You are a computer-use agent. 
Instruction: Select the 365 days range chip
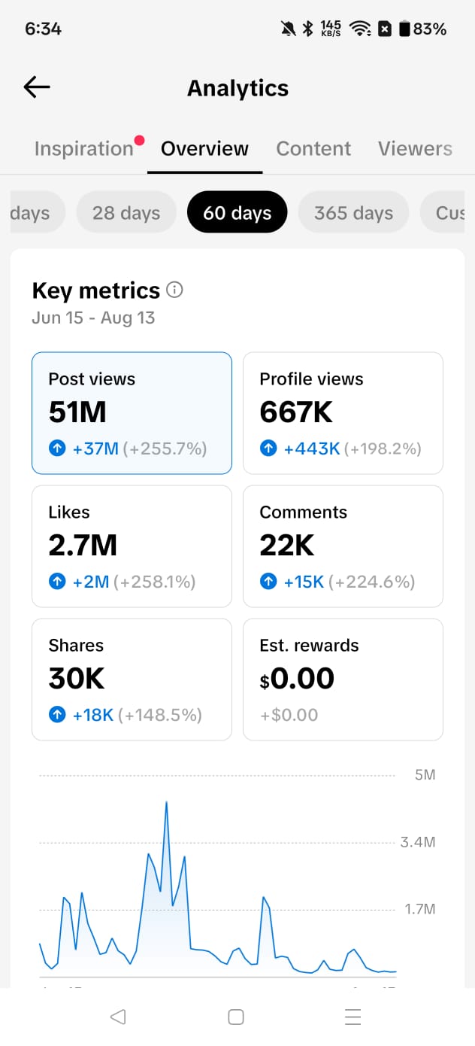[353, 213]
